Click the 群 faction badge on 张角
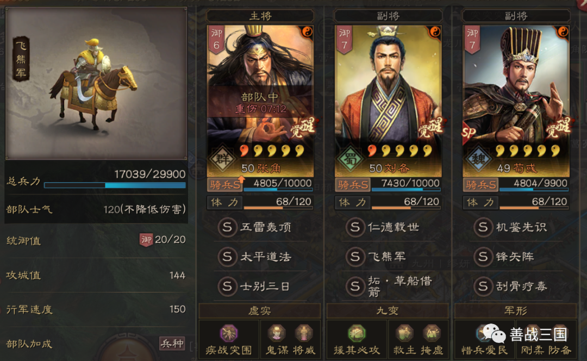The width and height of the screenshot is (587, 361). point(222,159)
